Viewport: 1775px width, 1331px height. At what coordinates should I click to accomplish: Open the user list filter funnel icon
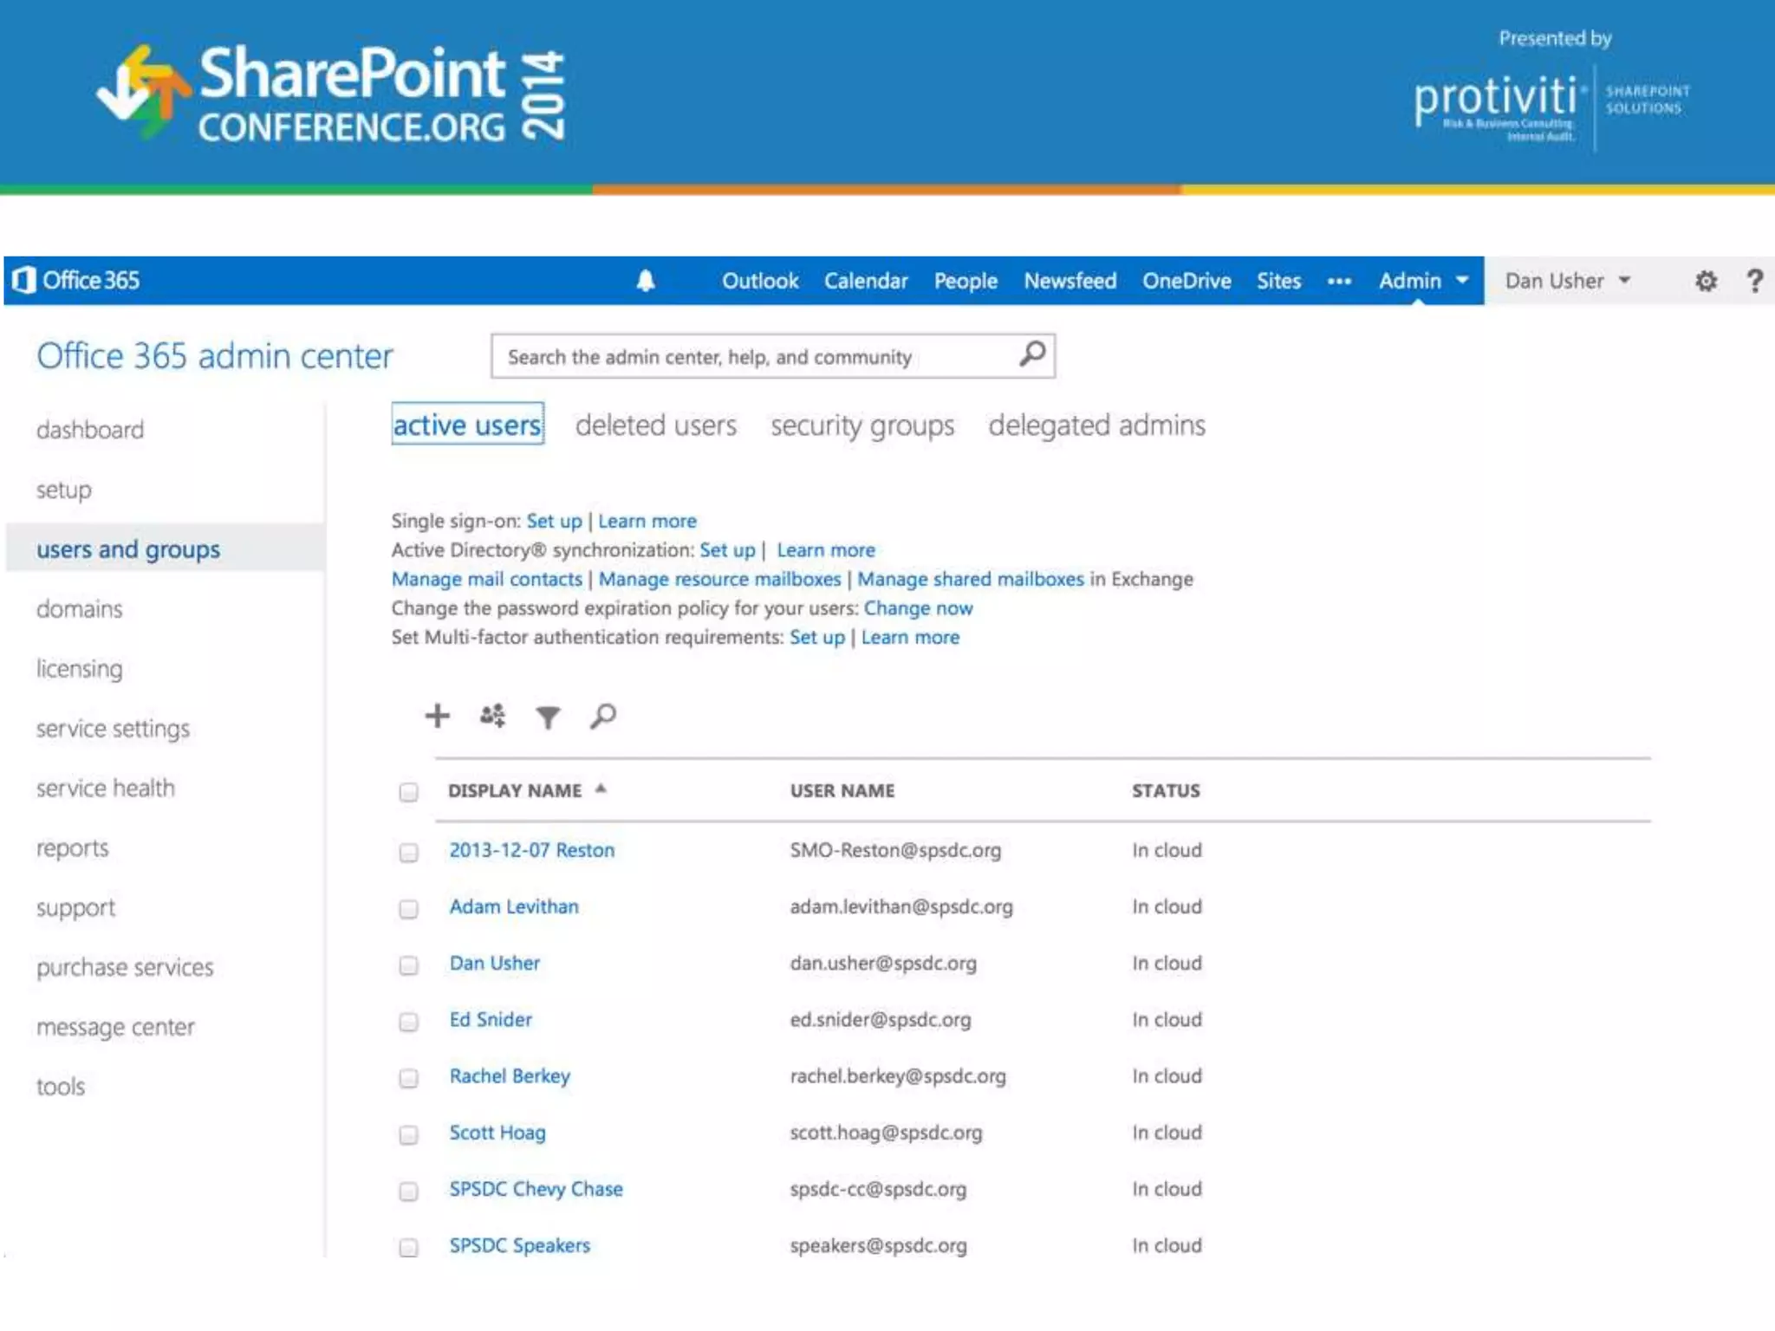tap(548, 717)
